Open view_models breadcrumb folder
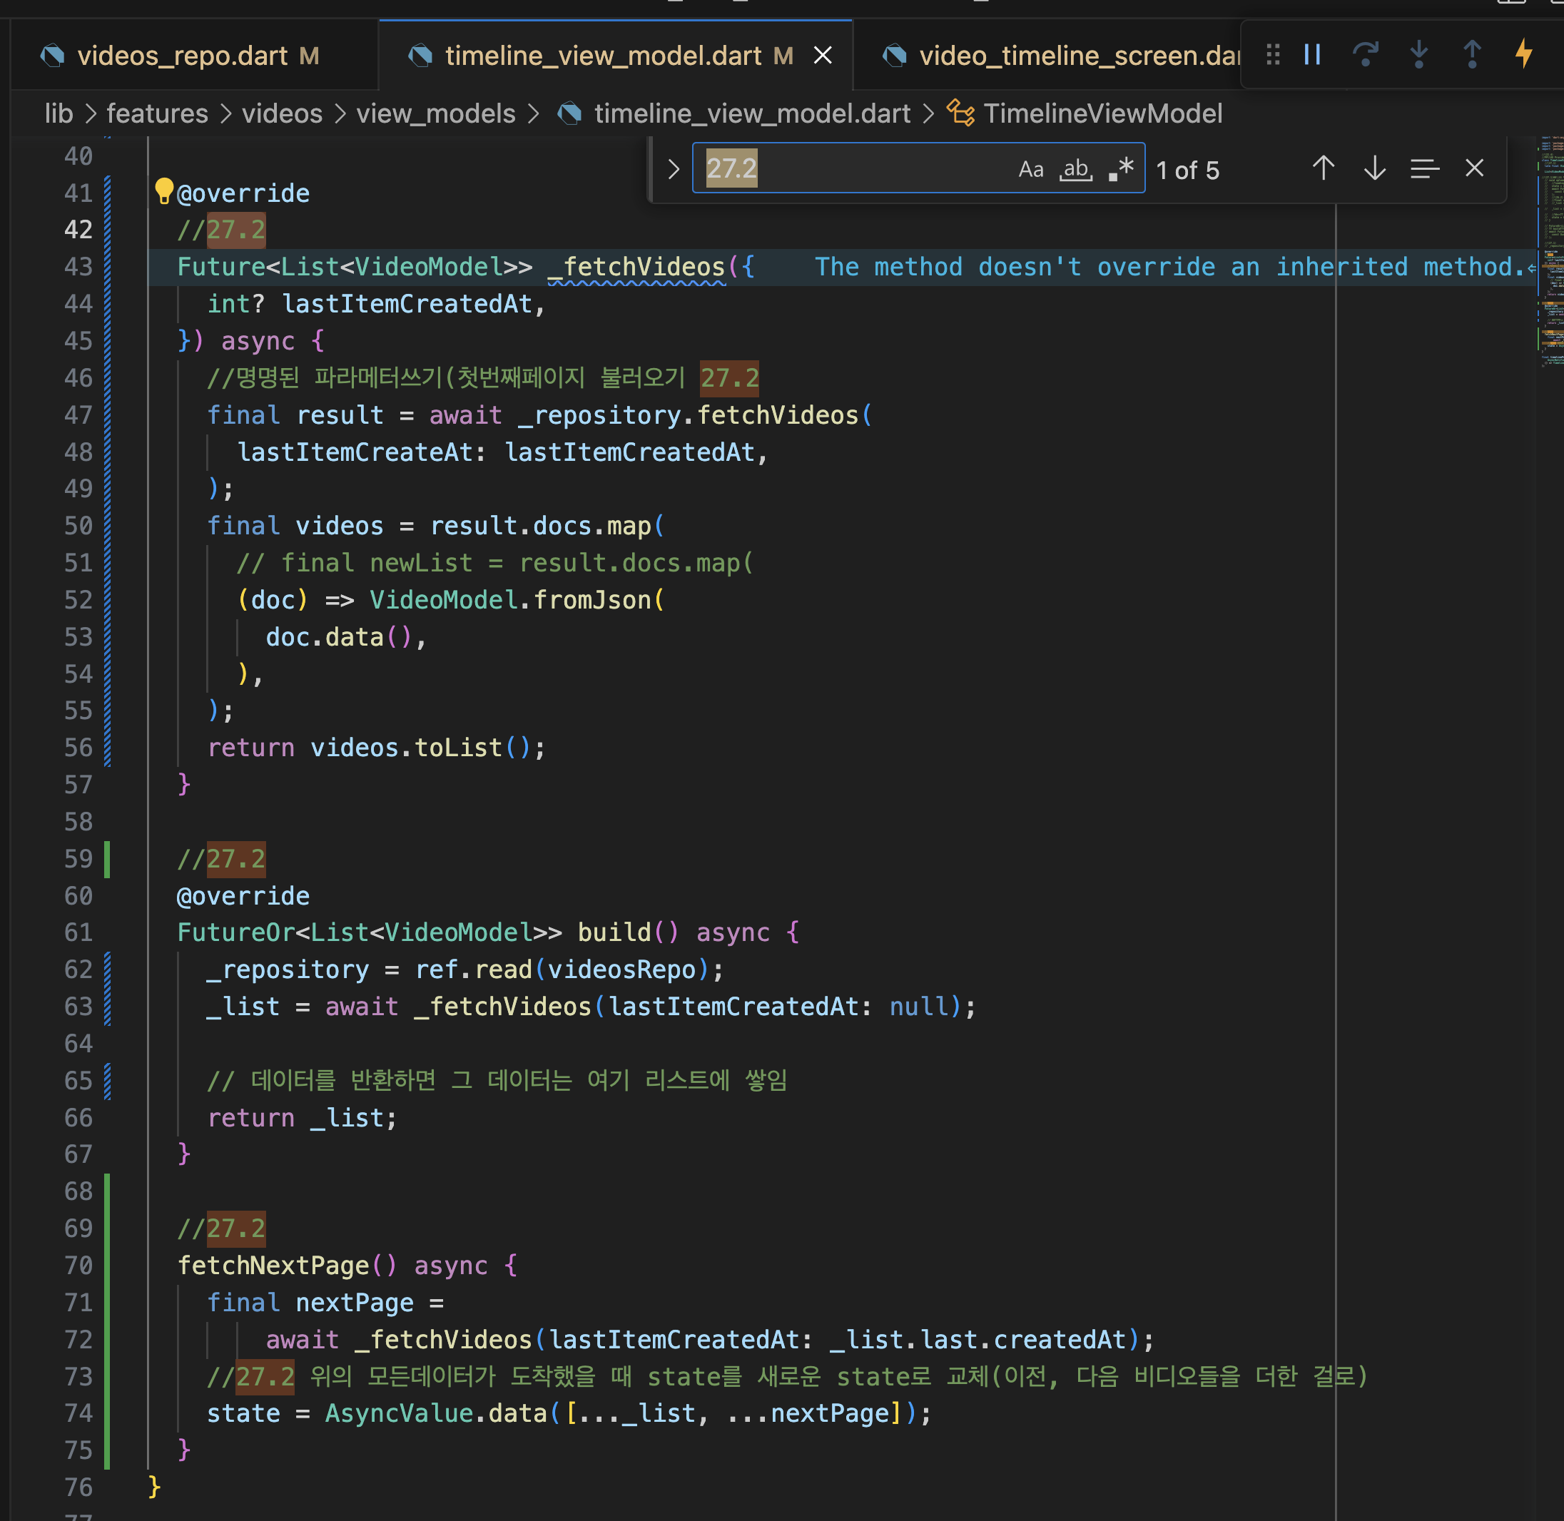 (435, 113)
